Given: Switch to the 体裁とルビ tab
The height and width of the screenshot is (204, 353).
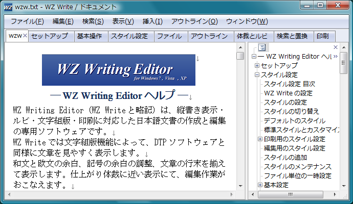Looking at the screenshot, I should (x=254, y=36).
